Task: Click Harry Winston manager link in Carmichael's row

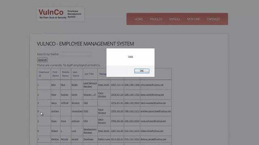Action: 102,111
